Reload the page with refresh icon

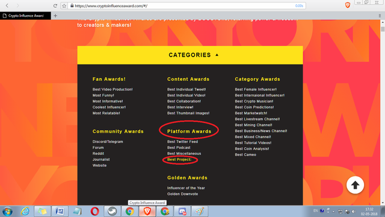[x=55, y=5]
